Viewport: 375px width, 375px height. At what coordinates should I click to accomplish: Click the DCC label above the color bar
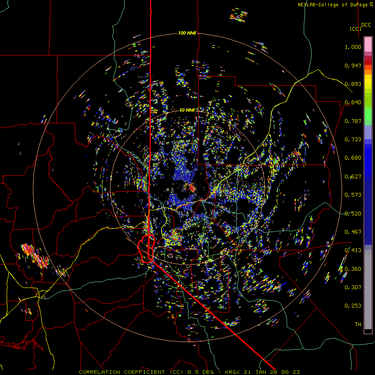coord(366,25)
